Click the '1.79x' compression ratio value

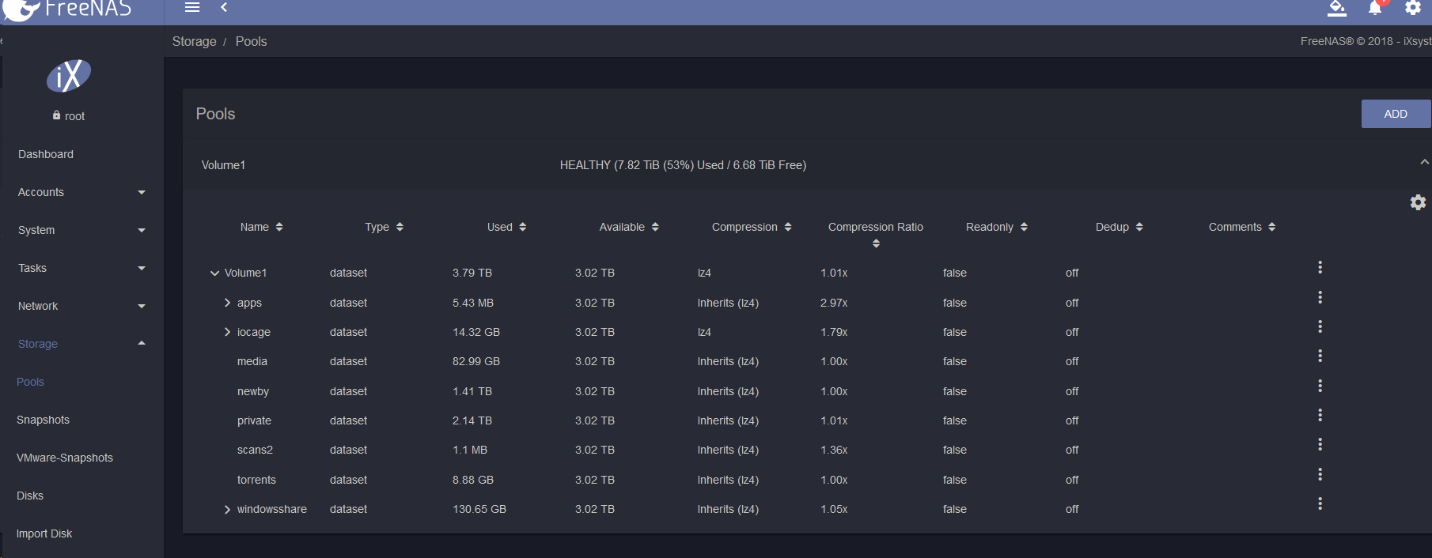coord(834,332)
